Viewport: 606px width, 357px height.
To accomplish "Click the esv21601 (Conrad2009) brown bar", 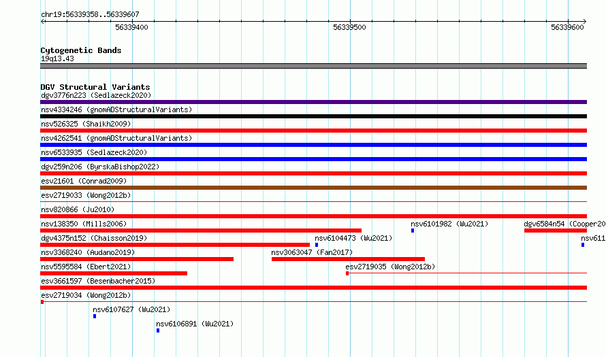I will coord(313,188).
